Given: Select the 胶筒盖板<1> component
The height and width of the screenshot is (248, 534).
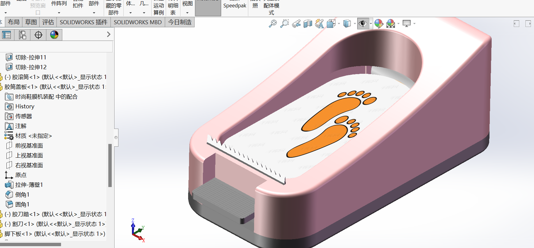Looking at the screenshot, I should coord(55,87).
